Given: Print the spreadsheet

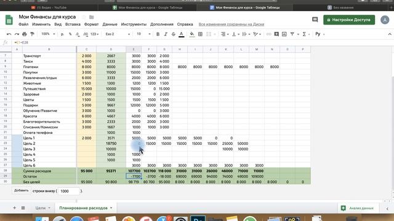Looking at the screenshot, I should [25, 34].
